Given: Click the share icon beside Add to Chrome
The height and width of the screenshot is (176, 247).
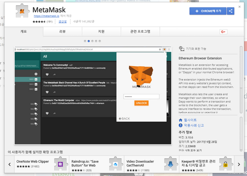Looking at the screenshot, I should tap(231, 11).
